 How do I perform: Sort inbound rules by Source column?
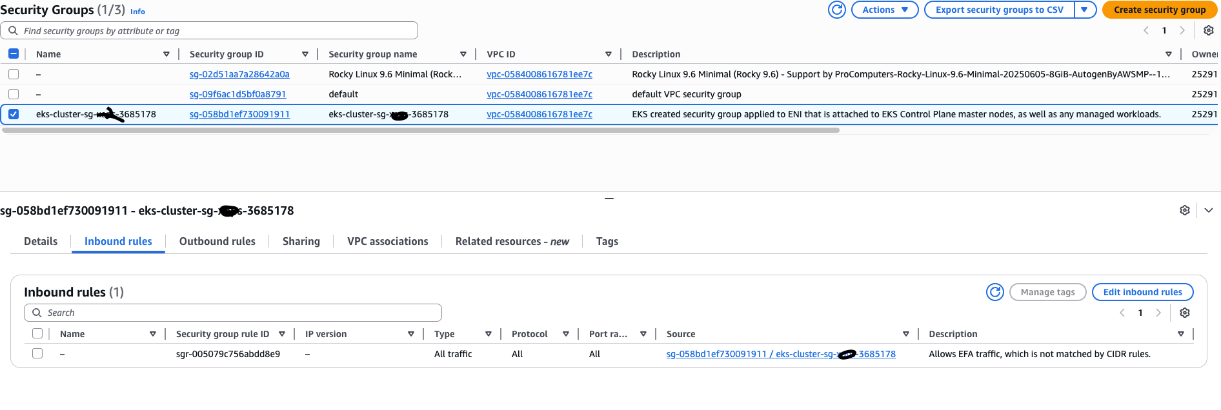905,334
